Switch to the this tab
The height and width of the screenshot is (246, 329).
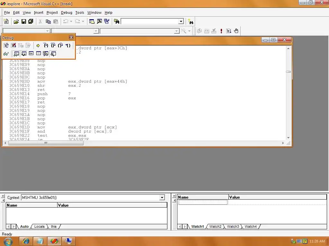pyautogui.click(x=54, y=226)
